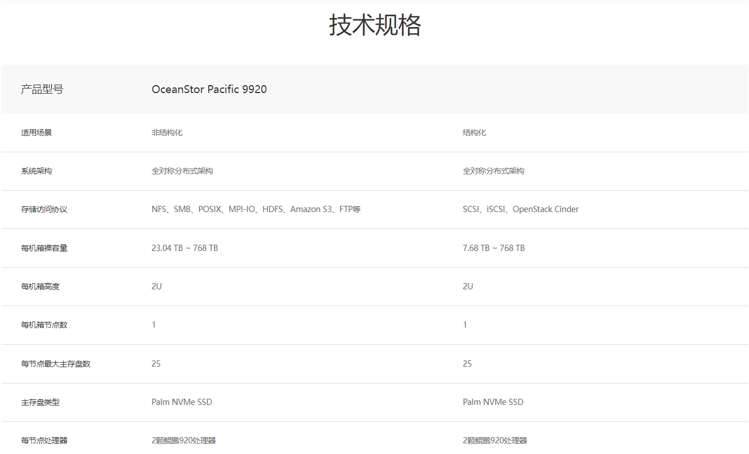Image resolution: width=749 pixels, height=454 pixels.
Task: Select Palm NVMe SSD in 非结构化 column
Action: pos(182,402)
